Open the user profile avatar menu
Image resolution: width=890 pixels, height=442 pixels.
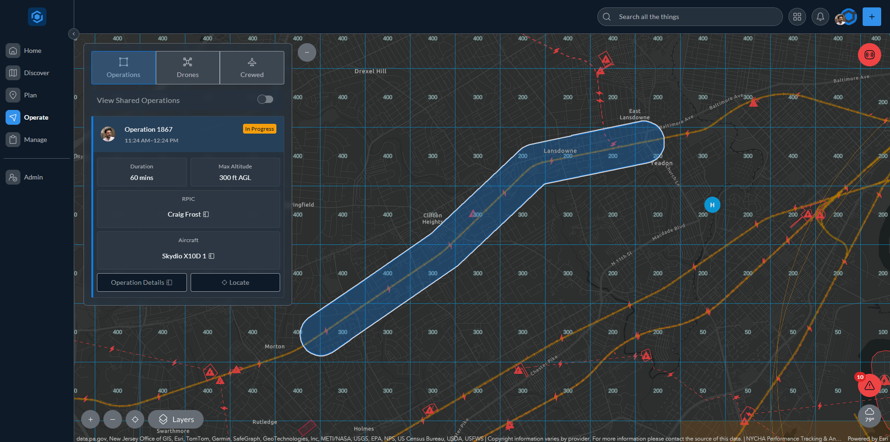click(x=845, y=17)
